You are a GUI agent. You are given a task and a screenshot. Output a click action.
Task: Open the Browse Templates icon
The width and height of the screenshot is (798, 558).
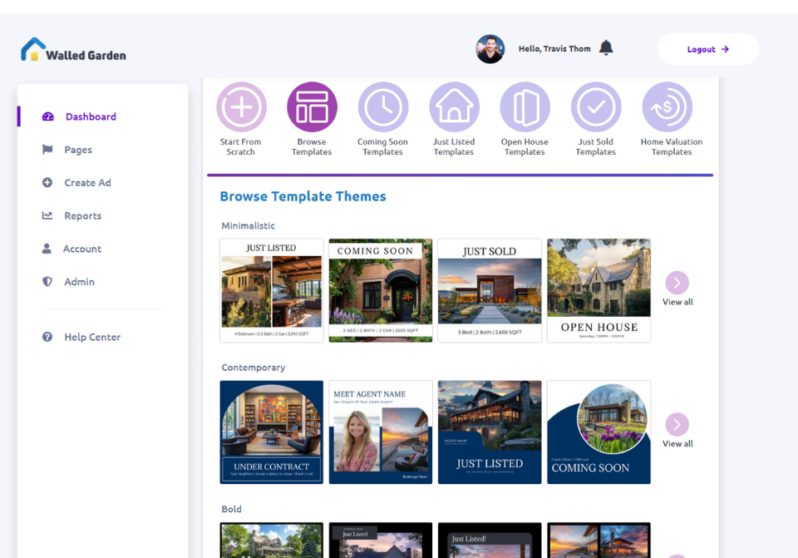coord(312,107)
